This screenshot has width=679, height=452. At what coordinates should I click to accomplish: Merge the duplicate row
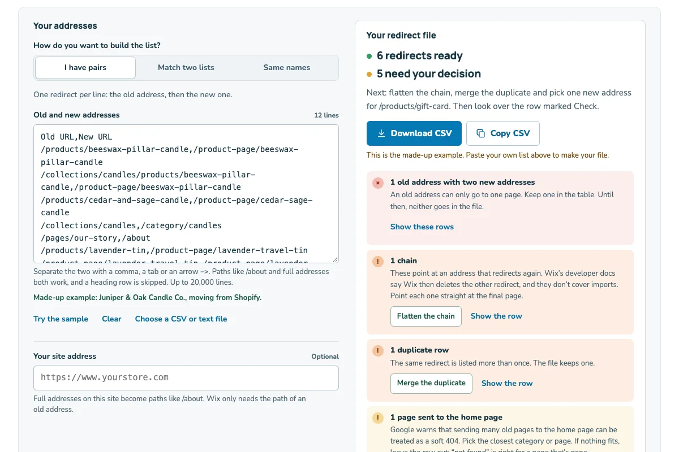click(x=431, y=383)
